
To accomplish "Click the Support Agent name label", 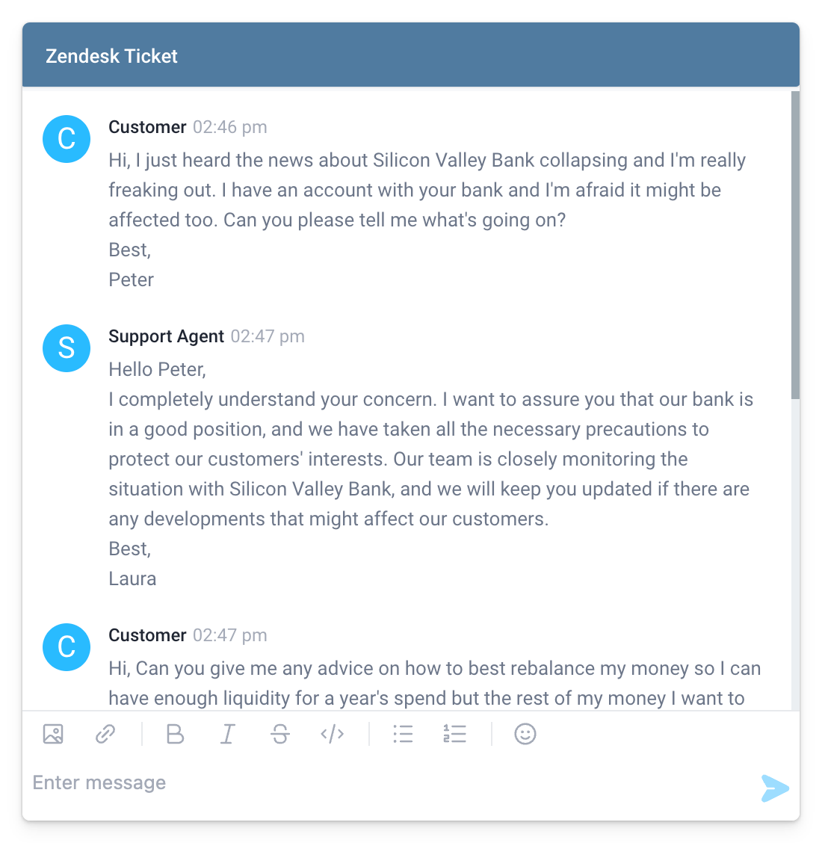I will click(x=166, y=336).
